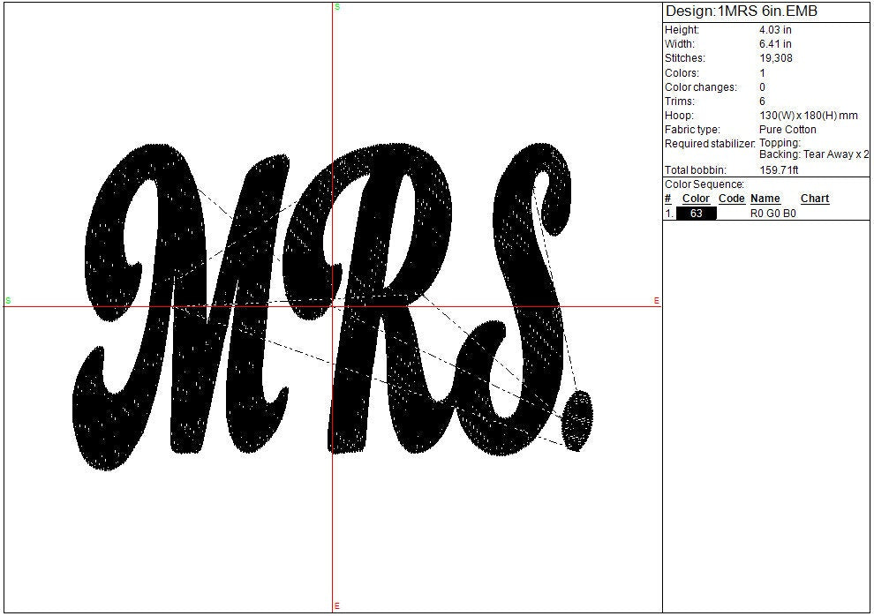This screenshot has height=616, width=874.
Task: Click the red E marker at bottom
Action: click(x=337, y=606)
